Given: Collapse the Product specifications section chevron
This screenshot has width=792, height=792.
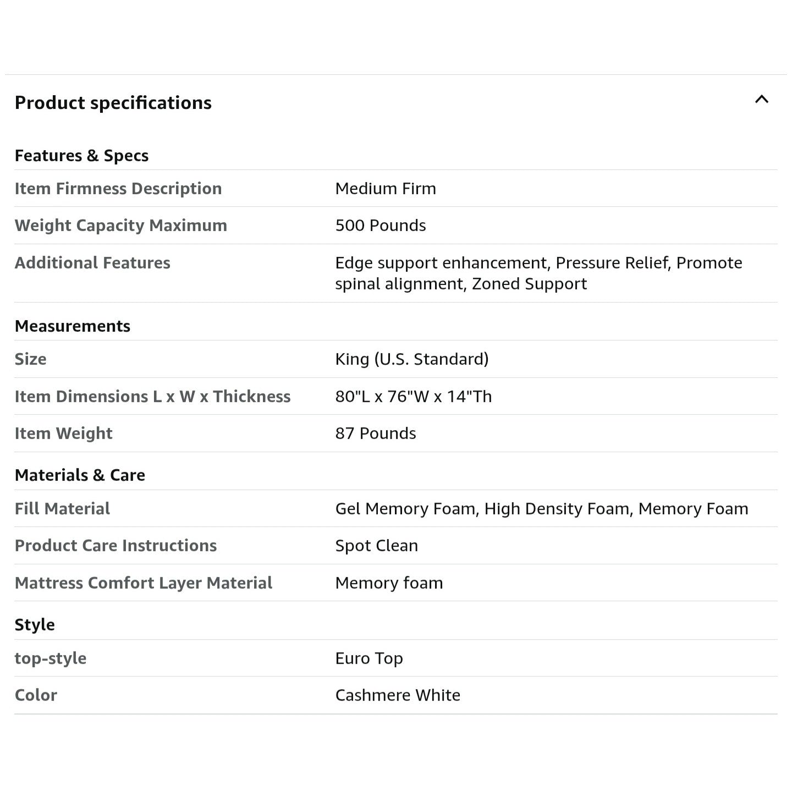Looking at the screenshot, I should [x=761, y=100].
